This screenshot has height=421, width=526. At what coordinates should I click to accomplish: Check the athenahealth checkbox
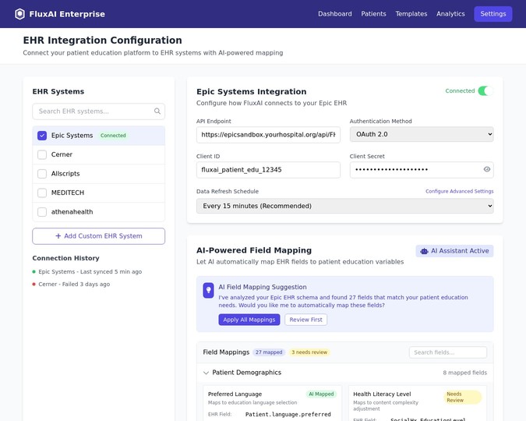[42, 212]
